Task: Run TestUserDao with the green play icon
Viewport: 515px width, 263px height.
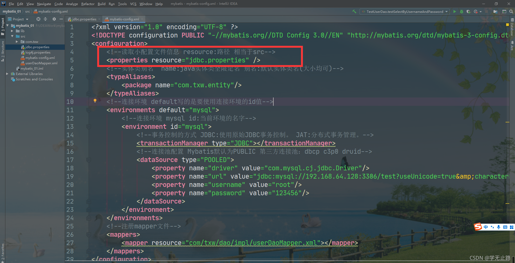Action: click(455, 12)
